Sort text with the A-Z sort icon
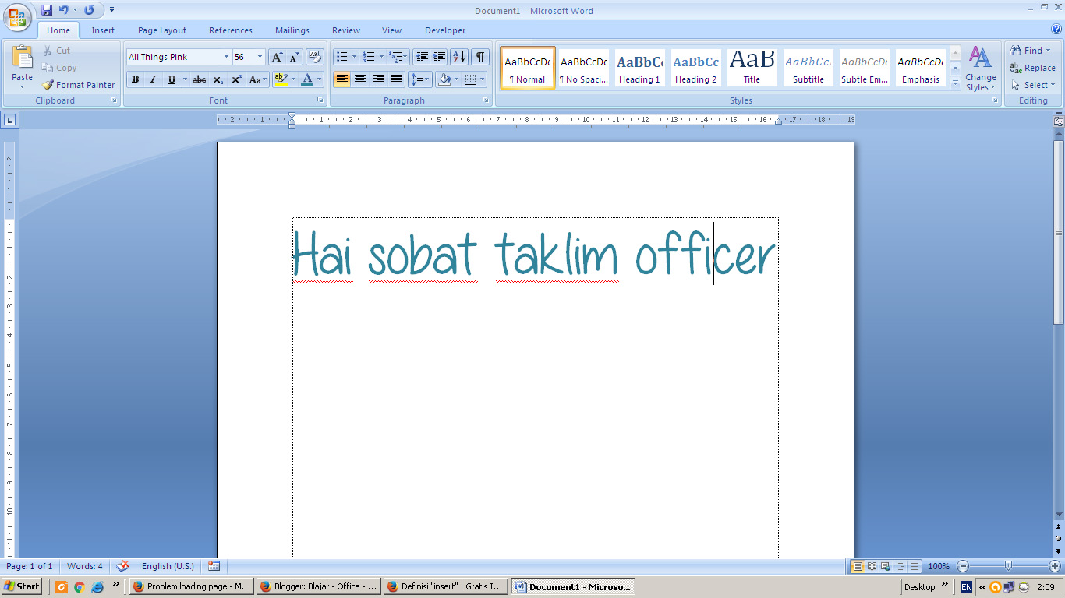 (459, 57)
